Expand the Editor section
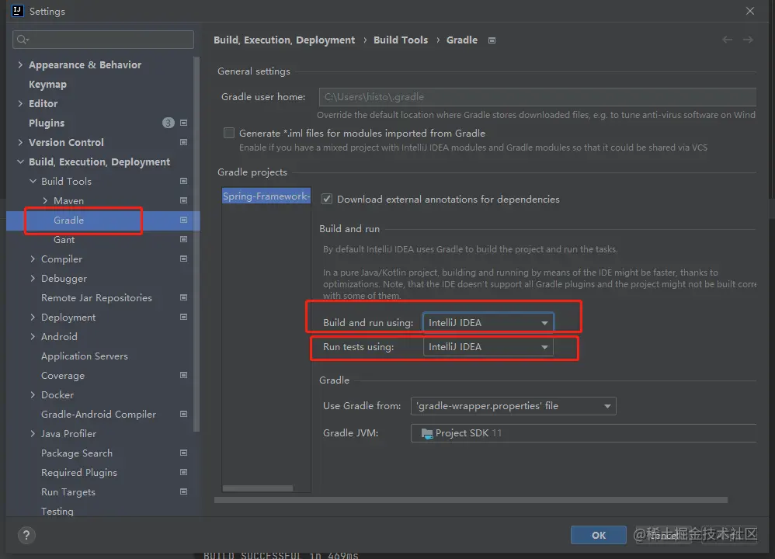The height and width of the screenshot is (559, 775). point(20,103)
